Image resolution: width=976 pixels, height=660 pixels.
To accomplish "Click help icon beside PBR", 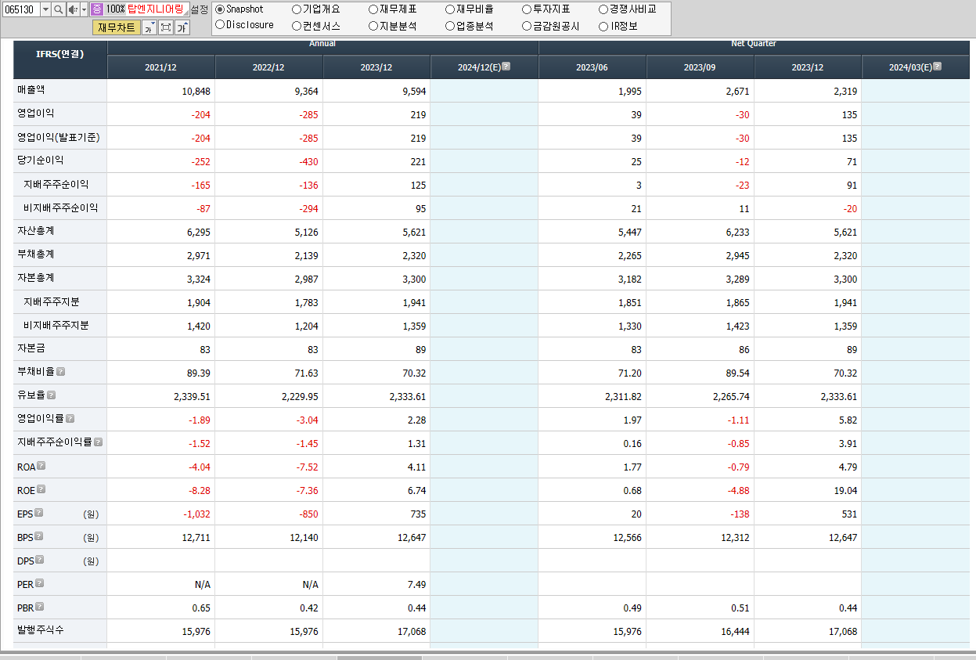I will click(40, 607).
